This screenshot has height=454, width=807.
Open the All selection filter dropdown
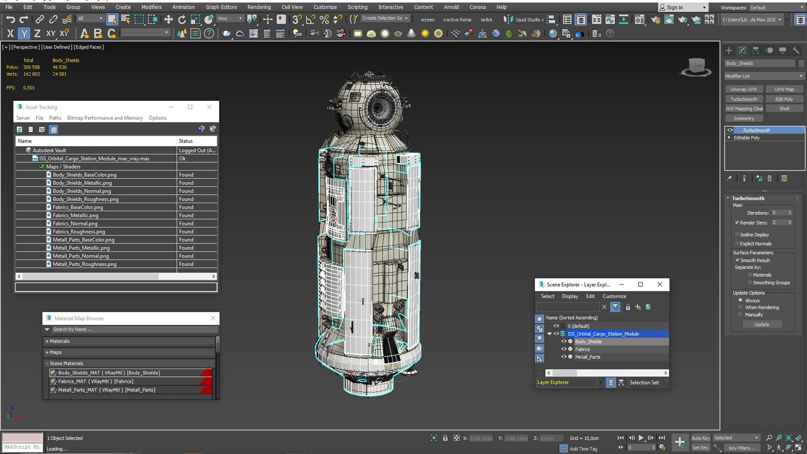coord(90,18)
